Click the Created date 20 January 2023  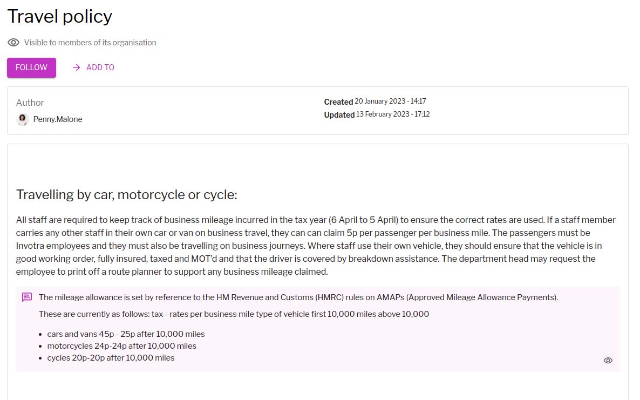pos(390,101)
